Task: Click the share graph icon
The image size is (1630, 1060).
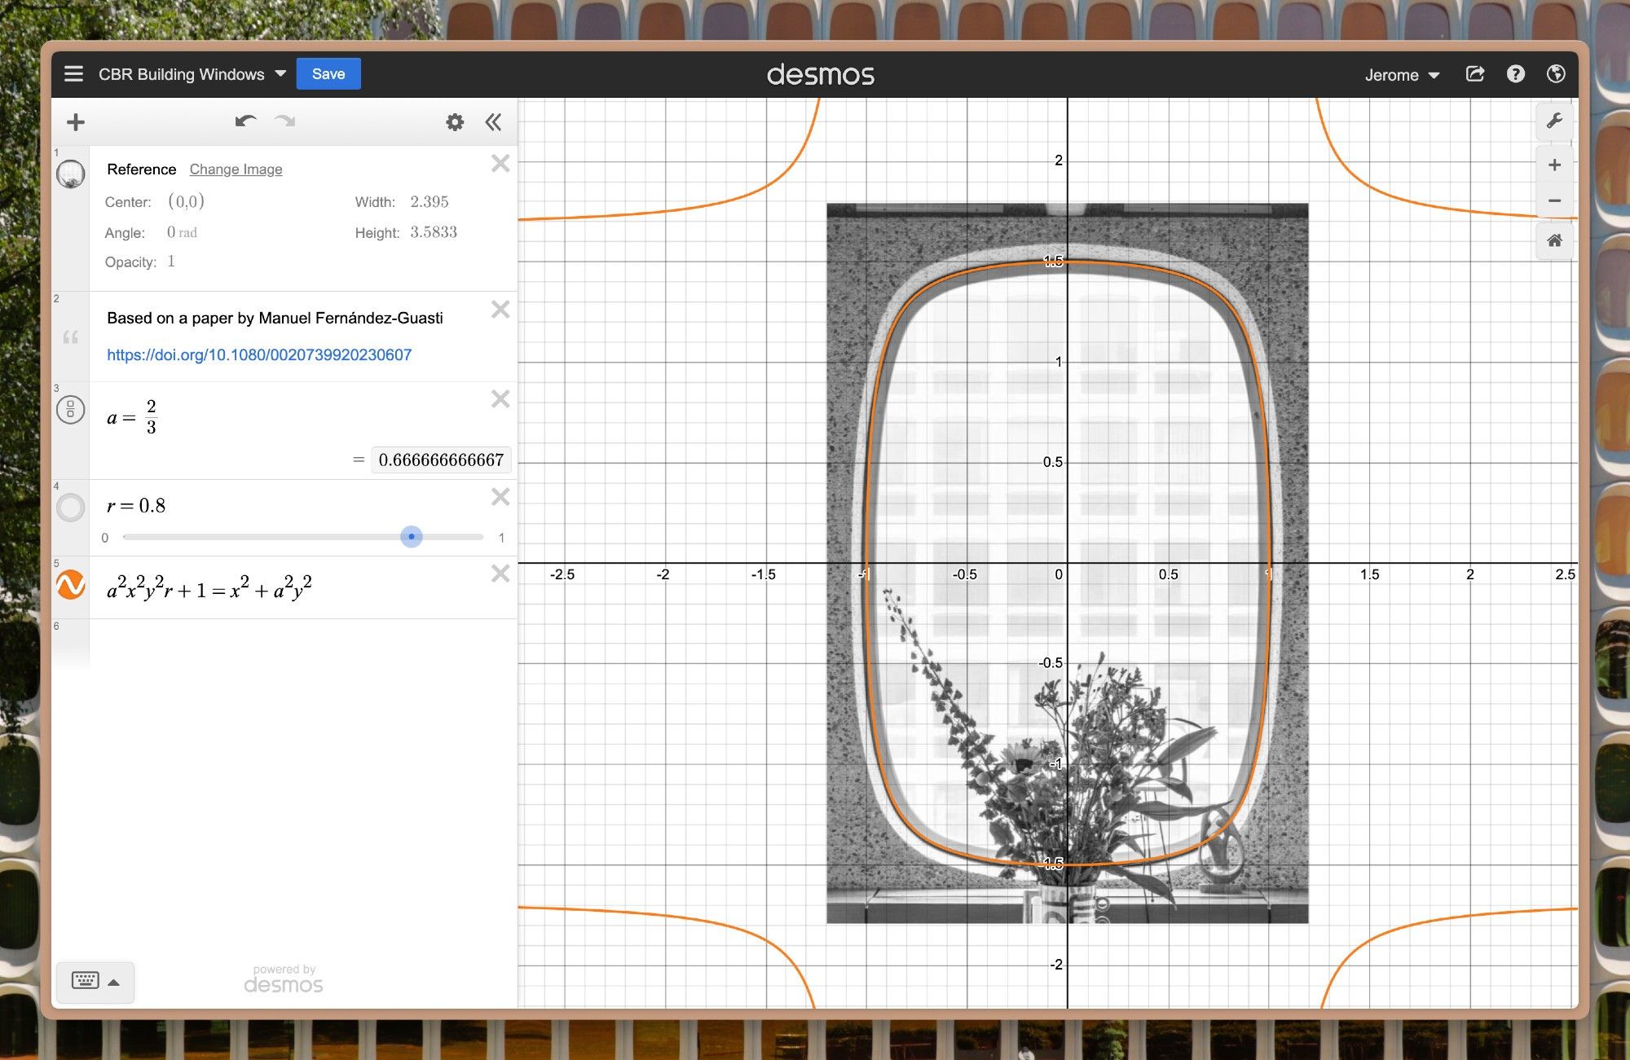Action: point(1475,74)
